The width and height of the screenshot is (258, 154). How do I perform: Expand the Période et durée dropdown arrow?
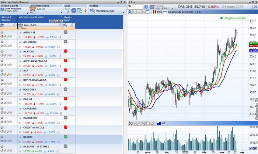(x=28, y=13)
